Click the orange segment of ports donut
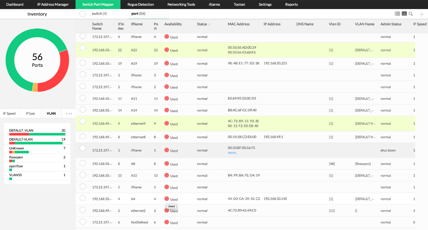 coord(35,87)
